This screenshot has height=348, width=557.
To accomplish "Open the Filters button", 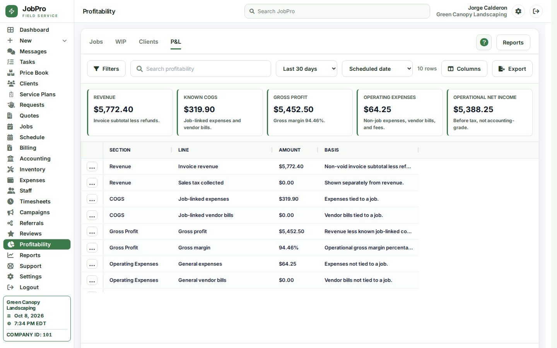I will 106,69.
